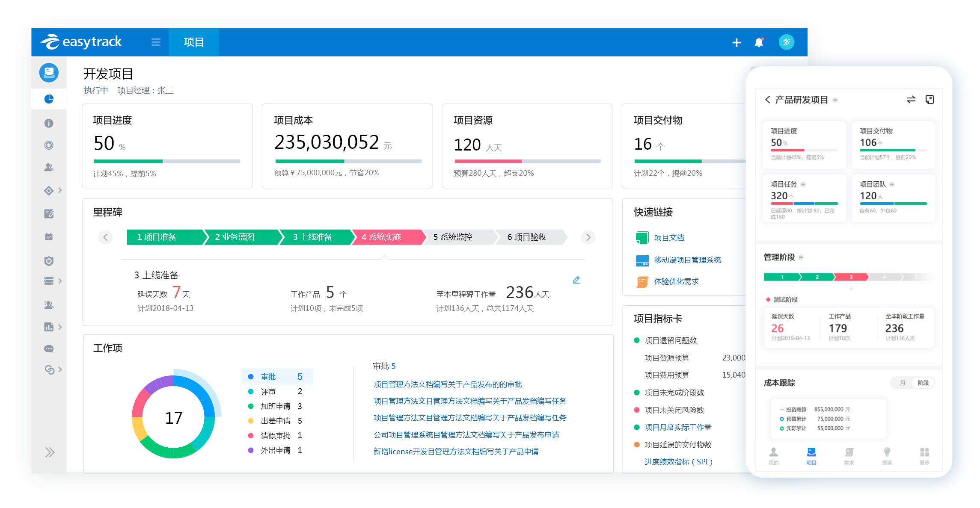Open 进度绩效指标 ( SPI ) link
This screenshot has height=508, width=980.
point(678,462)
